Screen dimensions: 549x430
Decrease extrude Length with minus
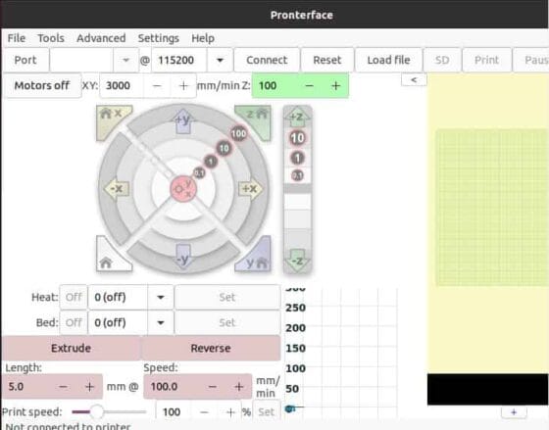coord(63,387)
